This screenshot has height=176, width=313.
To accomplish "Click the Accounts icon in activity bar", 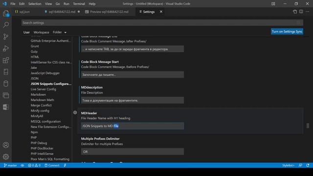I will pos(6,145).
